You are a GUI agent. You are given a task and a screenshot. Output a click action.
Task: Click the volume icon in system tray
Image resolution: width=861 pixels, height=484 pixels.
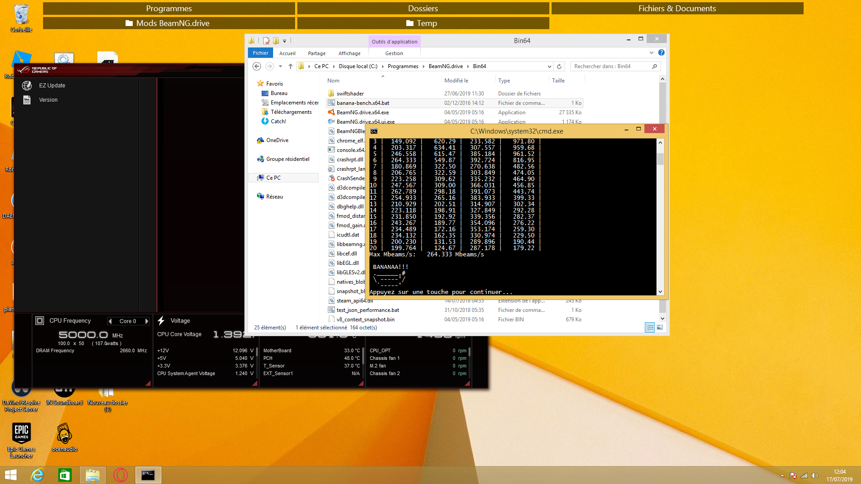coord(815,475)
